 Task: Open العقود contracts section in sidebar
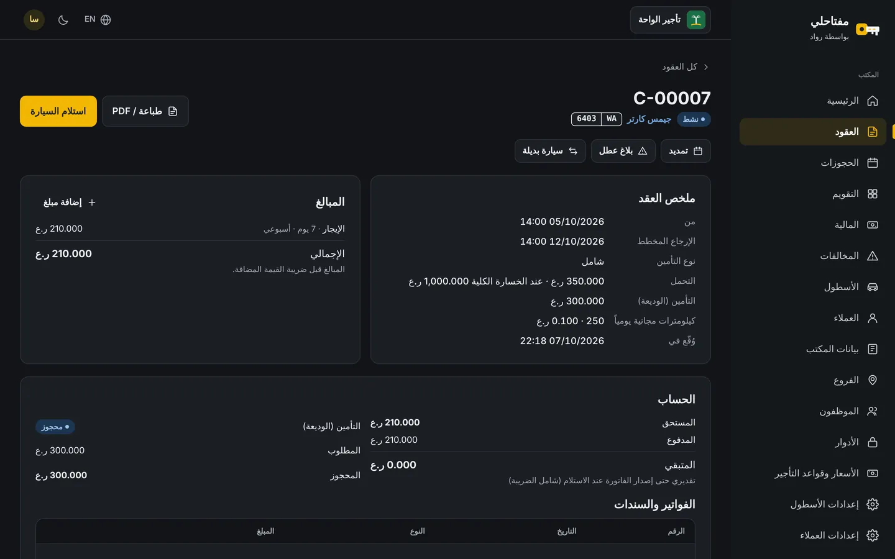(813, 132)
